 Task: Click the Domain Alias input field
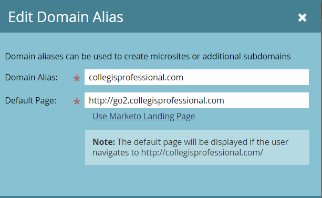(x=196, y=77)
